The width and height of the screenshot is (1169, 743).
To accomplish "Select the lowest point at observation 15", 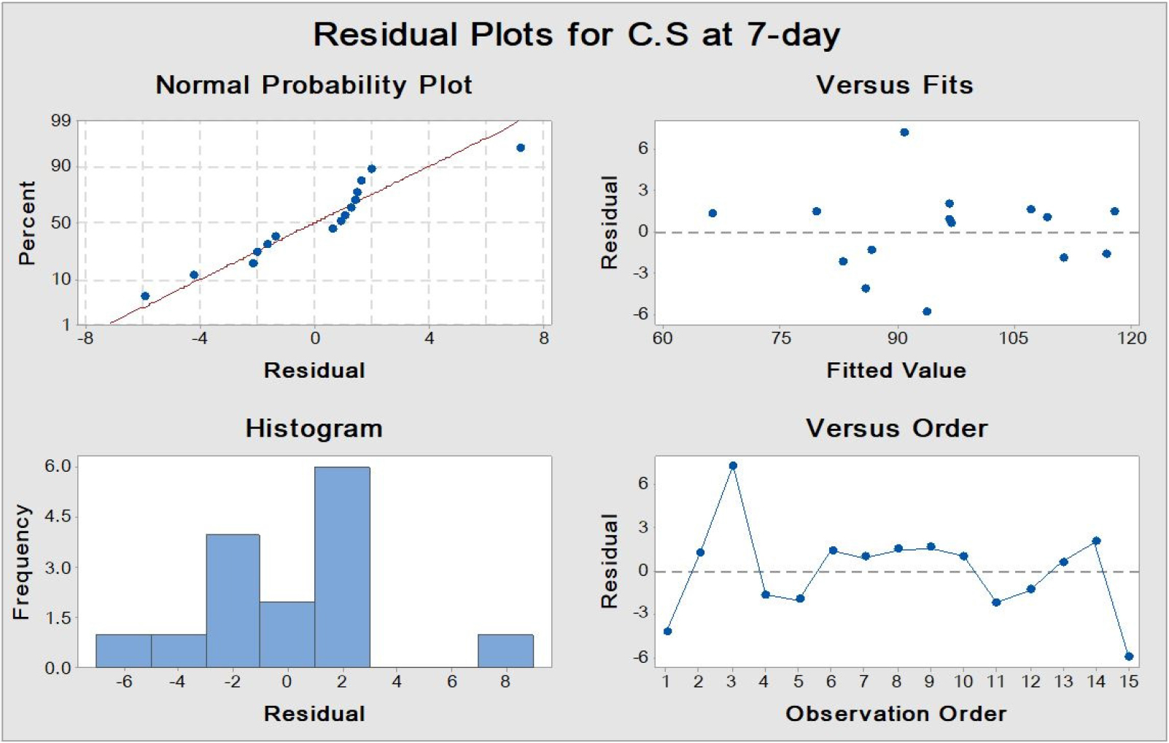I will click(1129, 656).
